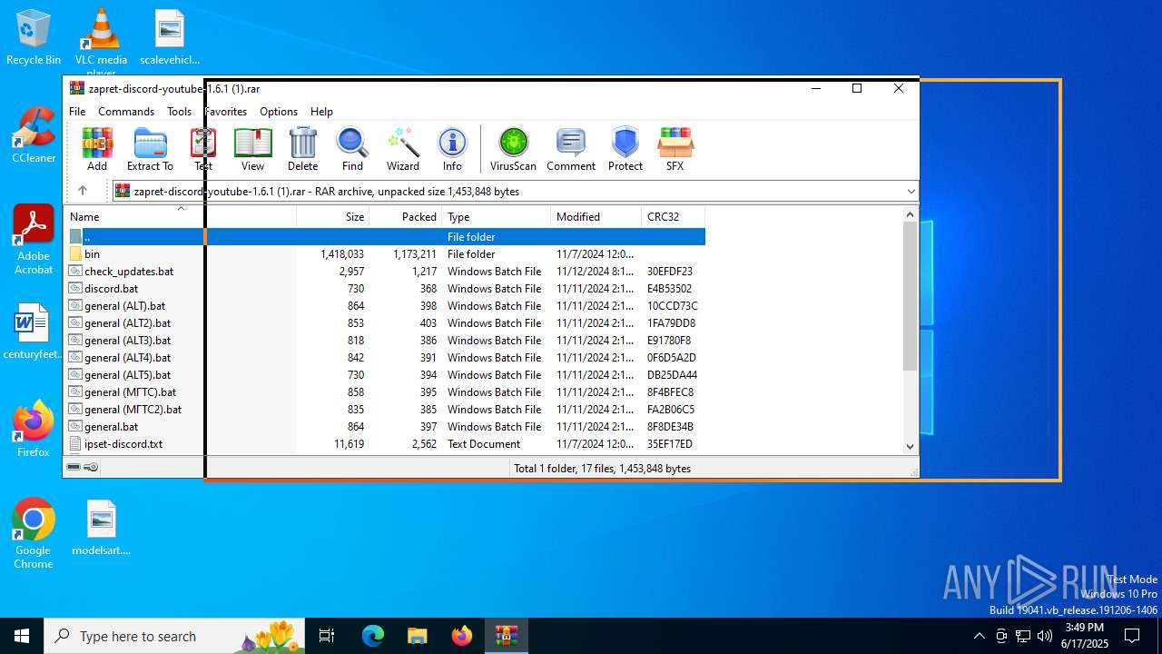The image size is (1162, 654).
Task: Select general (ALT).bat file
Action: point(386,306)
